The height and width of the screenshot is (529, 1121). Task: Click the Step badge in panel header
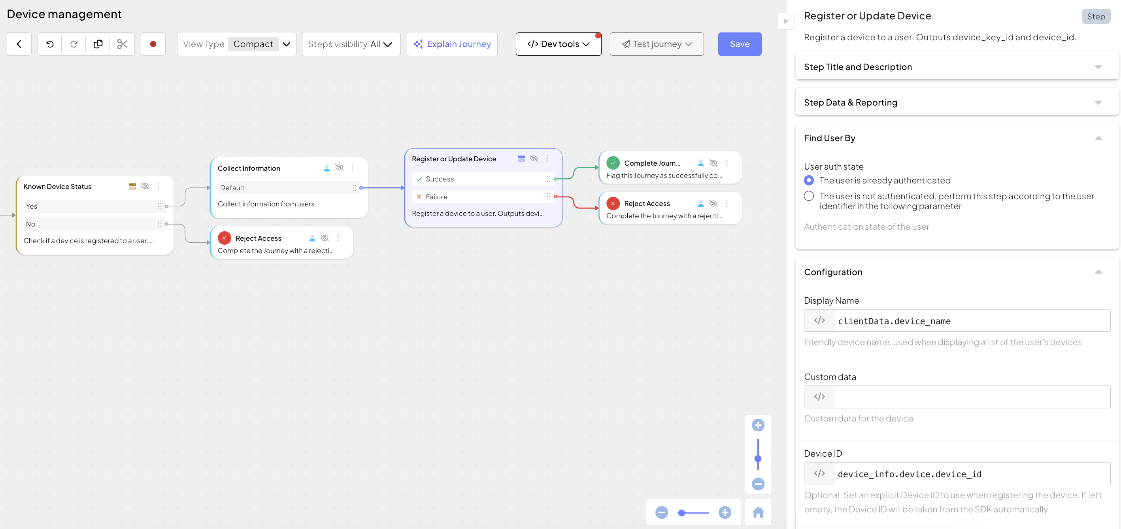click(x=1096, y=17)
